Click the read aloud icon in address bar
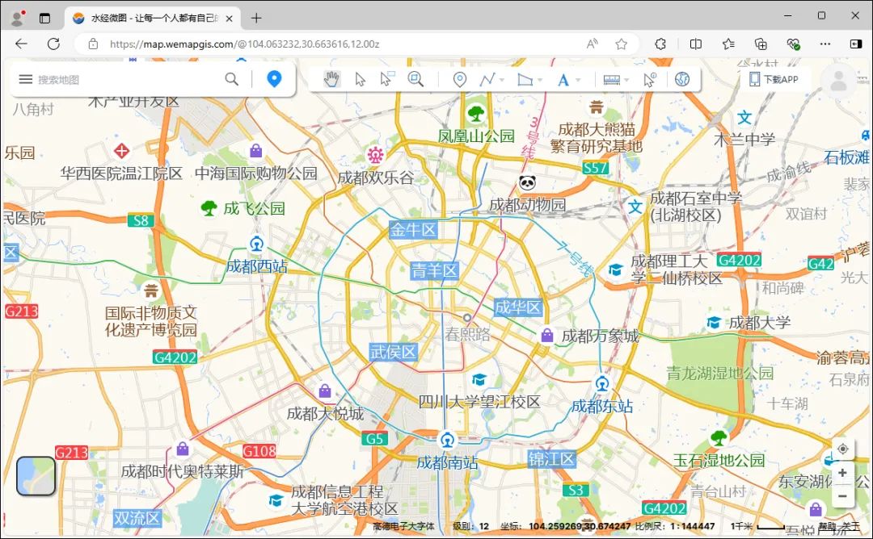The image size is (873, 539). tap(593, 44)
